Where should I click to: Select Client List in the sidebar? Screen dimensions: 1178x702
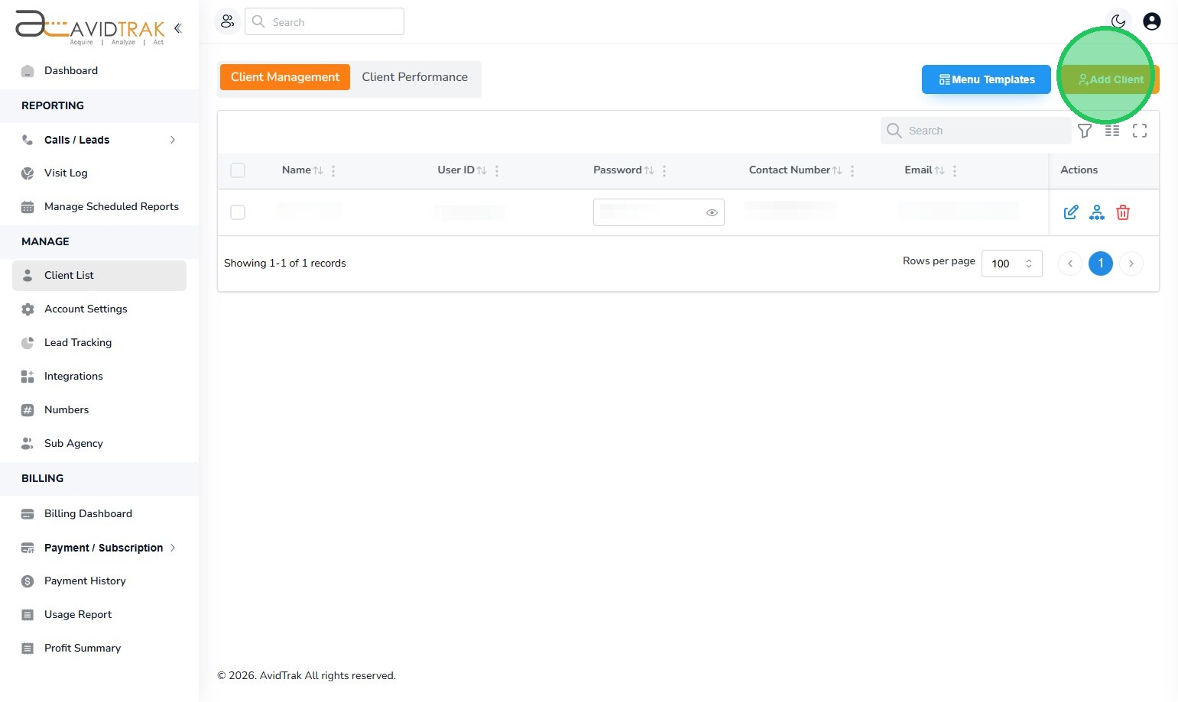(99, 276)
